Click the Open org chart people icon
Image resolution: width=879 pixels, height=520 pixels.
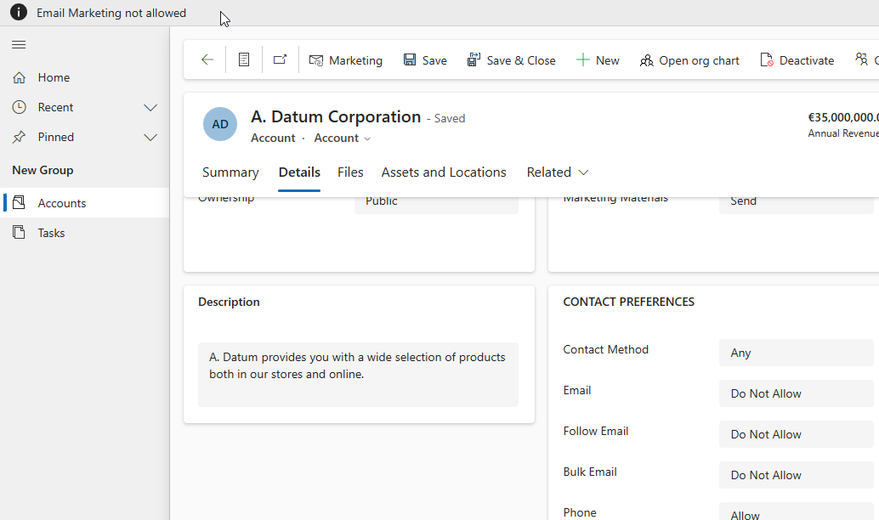(x=646, y=60)
